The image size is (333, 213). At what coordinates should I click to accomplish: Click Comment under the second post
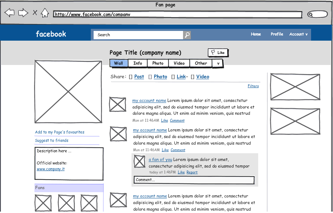pos(178,150)
